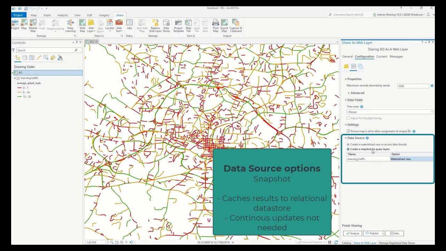Open the Messages tab in sharing pane
The height and width of the screenshot is (251, 446).
coord(396,56)
